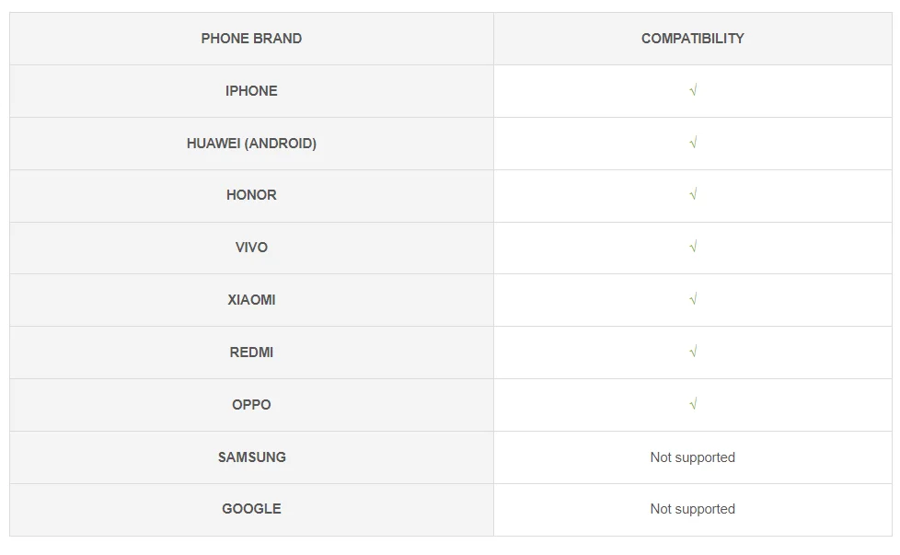Click the COMPATIBILITY column header

click(693, 39)
